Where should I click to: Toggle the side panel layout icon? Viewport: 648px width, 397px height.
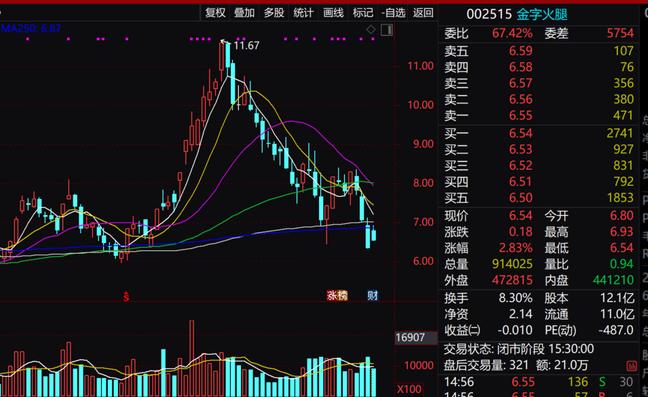coord(387,30)
